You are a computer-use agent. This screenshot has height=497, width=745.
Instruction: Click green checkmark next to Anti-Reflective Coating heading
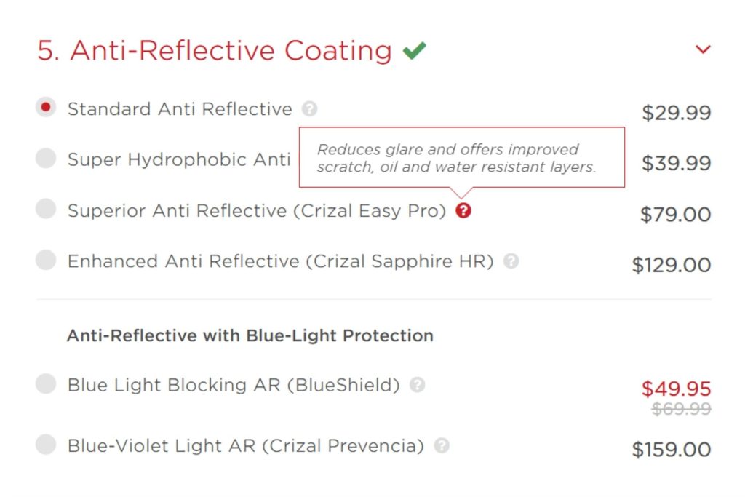(415, 49)
